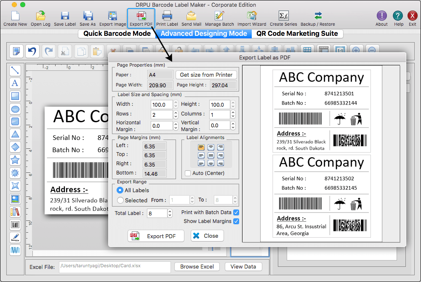Click the To range stepper
The height and width of the screenshot is (282, 421).
[235, 200]
